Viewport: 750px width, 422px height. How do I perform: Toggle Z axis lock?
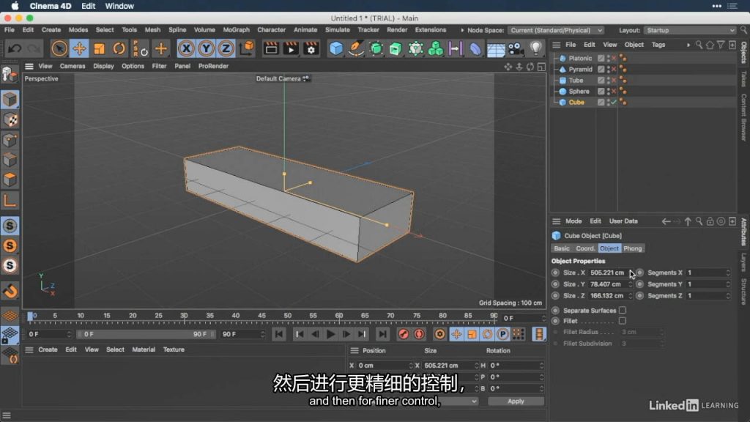coord(226,48)
